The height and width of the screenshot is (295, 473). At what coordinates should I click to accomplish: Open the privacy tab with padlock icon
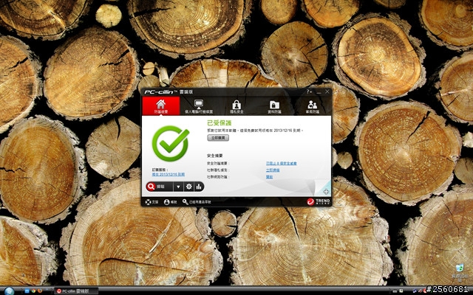(236, 106)
